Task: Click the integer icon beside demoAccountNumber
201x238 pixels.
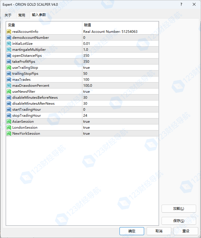Action: click(9, 38)
